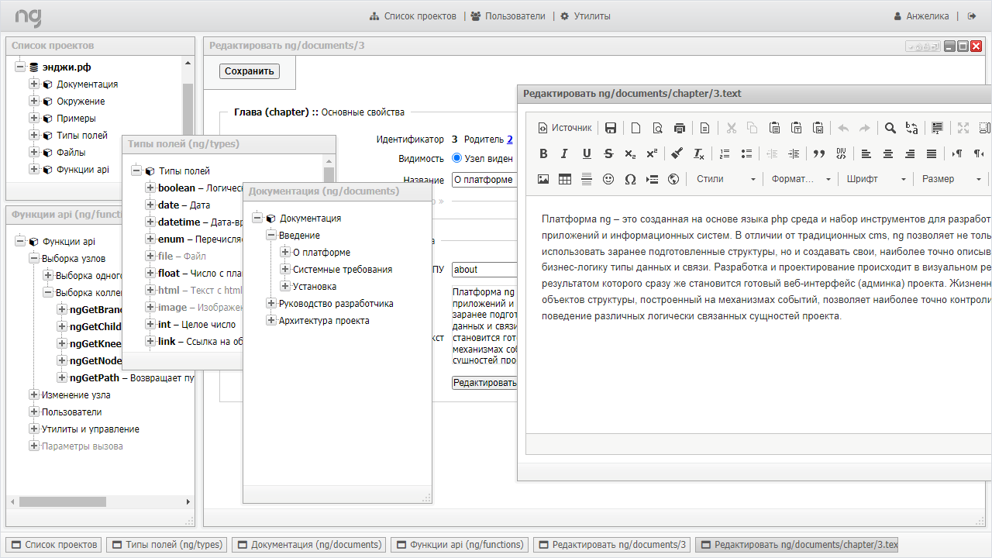The height and width of the screenshot is (558, 992).
Task: Apply Superscript formatting
Action: (x=652, y=153)
